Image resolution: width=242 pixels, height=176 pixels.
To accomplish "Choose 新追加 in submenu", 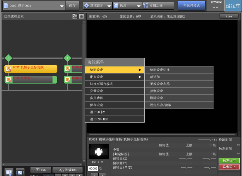I will click(x=180, y=77).
